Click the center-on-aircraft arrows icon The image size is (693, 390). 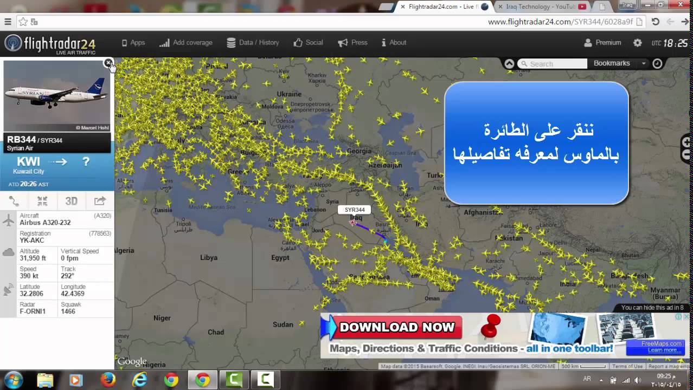point(42,201)
